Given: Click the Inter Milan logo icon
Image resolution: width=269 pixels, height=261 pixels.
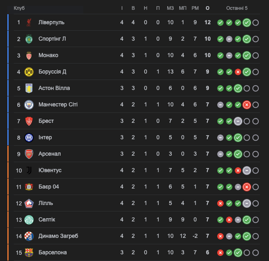Looking at the screenshot, I should (29, 137).
